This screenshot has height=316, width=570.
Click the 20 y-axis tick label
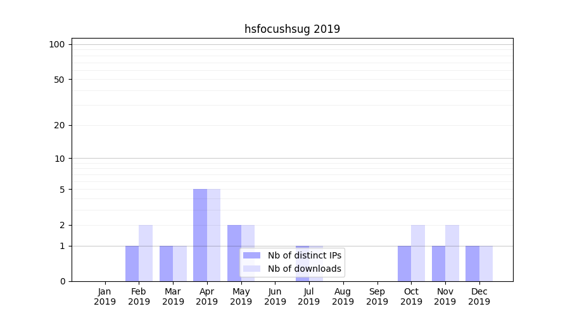tap(60, 125)
